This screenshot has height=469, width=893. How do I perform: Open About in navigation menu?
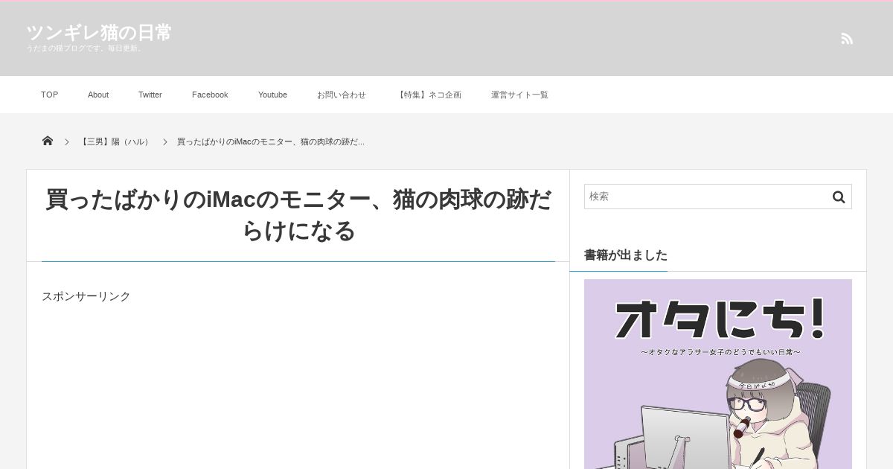(98, 95)
